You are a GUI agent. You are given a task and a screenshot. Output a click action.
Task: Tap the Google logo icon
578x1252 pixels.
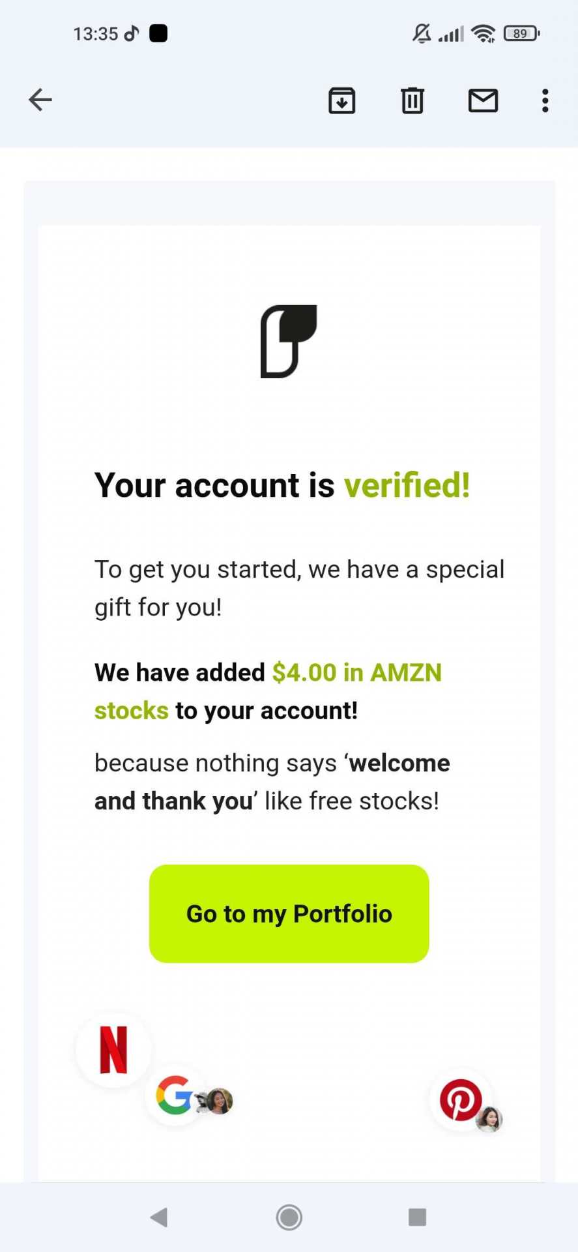point(175,1095)
